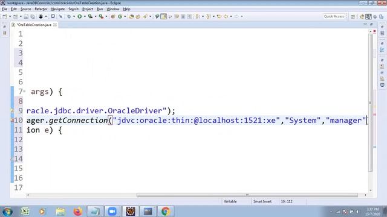Click the Save All icon
The width and height of the screenshot is (387, 217).
pos(33,16)
